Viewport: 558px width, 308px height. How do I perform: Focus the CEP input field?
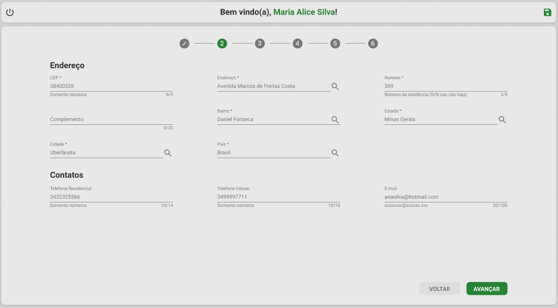coord(111,86)
